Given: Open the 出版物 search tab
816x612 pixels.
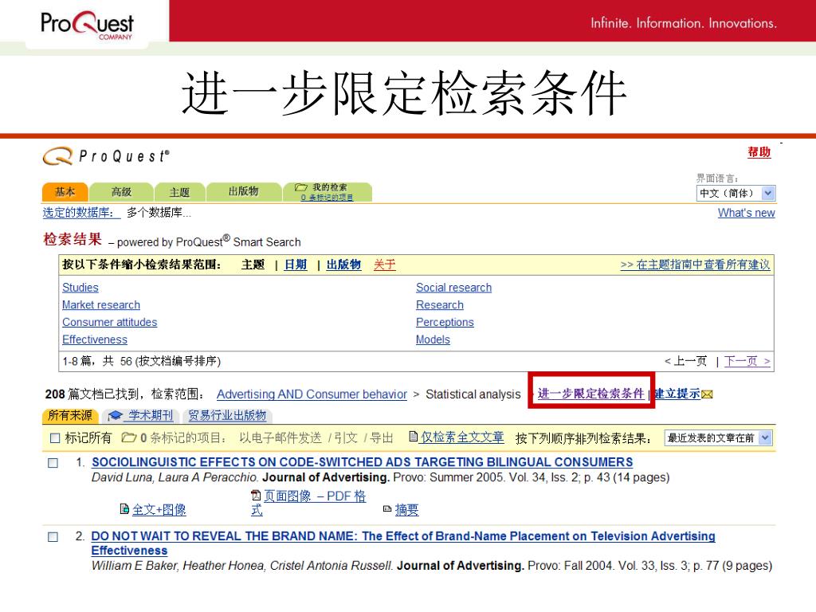Looking at the screenshot, I should click(244, 191).
